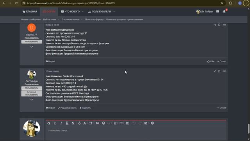
Task: Toggle underline formatting in the editor
Action: pyautogui.click(x=67, y=123)
